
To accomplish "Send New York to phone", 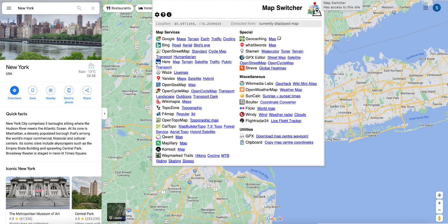I will [69, 90].
